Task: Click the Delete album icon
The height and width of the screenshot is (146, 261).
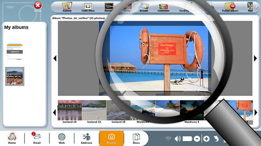Action: pos(230,7)
